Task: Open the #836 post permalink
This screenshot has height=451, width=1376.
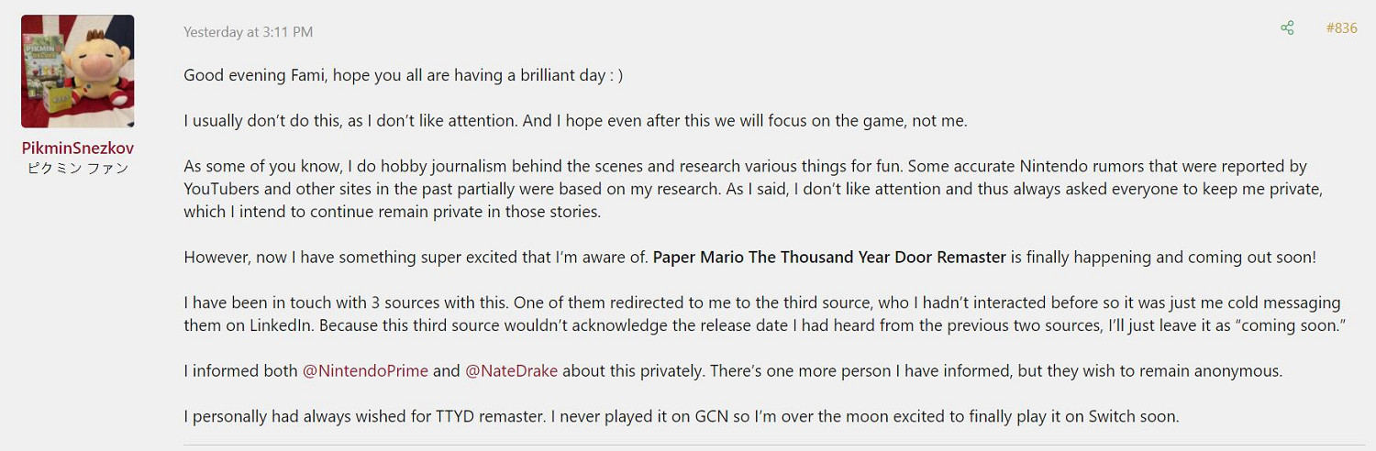Action: click(x=1341, y=28)
